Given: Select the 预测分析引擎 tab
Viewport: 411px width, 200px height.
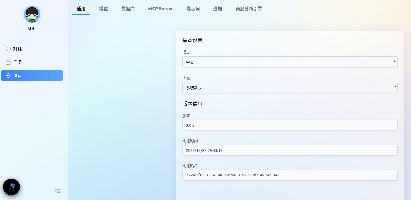Looking at the screenshot, I should pos(249,9).
